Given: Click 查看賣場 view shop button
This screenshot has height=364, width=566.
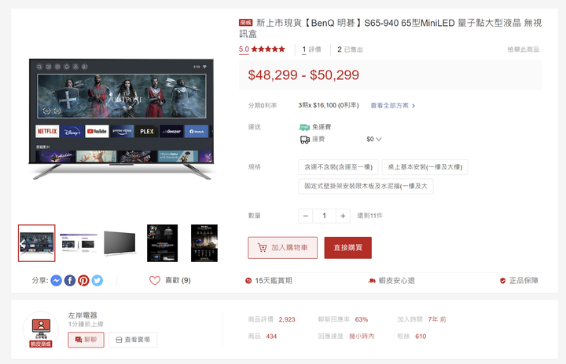Looking at the screenshot, I should point(133,340).
